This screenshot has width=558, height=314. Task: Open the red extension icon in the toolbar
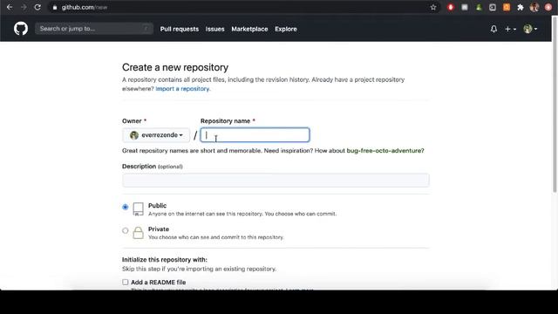451,7
